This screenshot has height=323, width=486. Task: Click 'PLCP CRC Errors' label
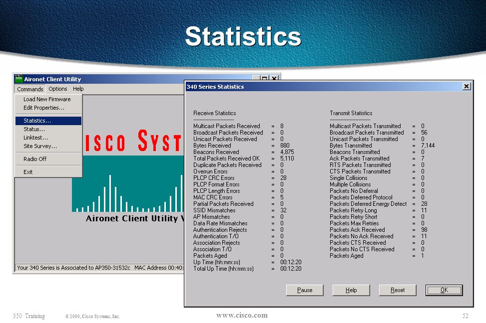(x=214, y=178)
